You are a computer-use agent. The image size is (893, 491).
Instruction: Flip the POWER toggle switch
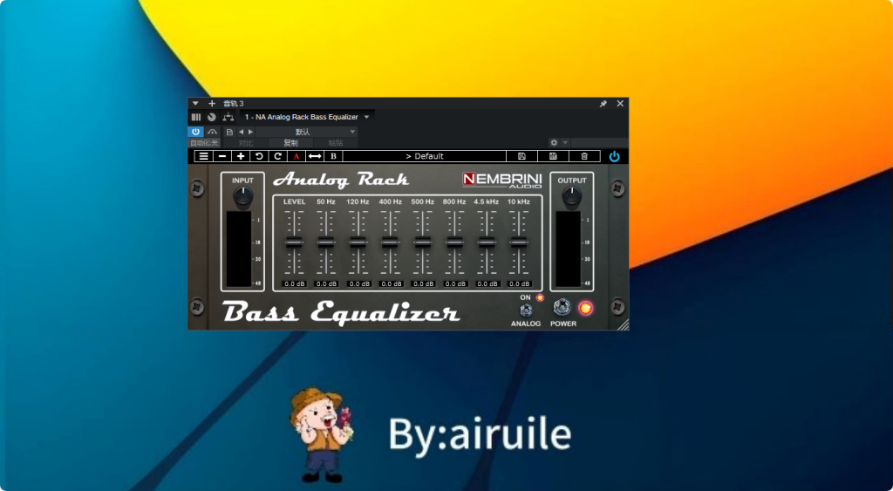click(562, 307)
